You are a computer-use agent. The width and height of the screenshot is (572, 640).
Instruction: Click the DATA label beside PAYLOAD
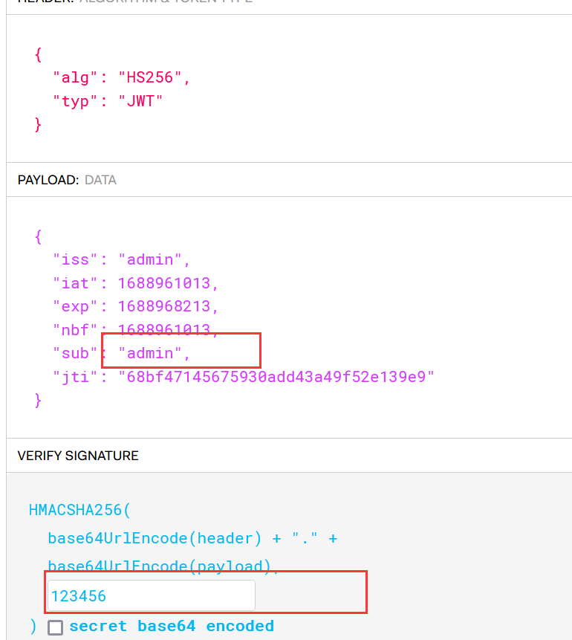[100, 180]
